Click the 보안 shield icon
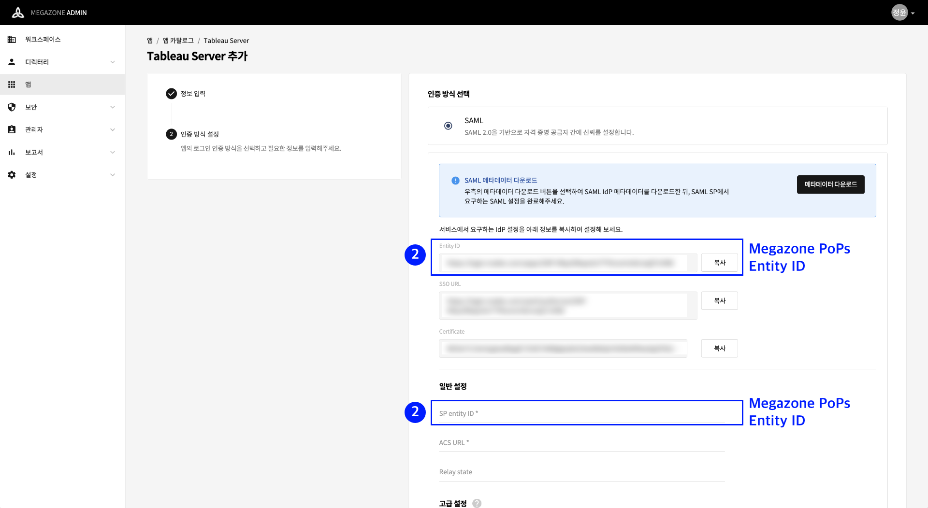 (12, 107)
